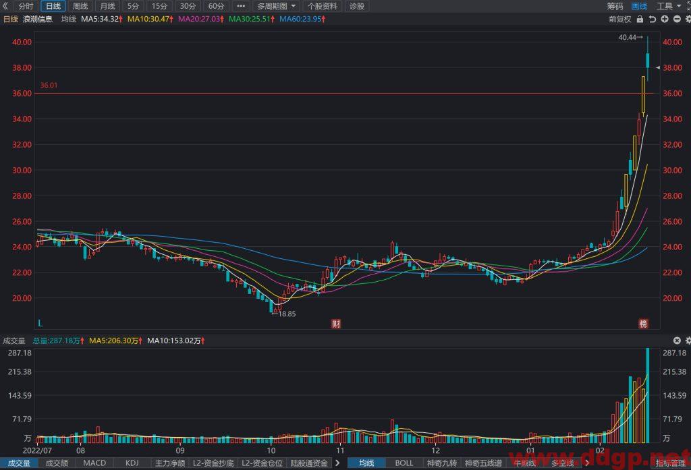The image size is (691, 470).
Task: Select the 神奇五线谱 indicator tab
Action: pos(483,463)
